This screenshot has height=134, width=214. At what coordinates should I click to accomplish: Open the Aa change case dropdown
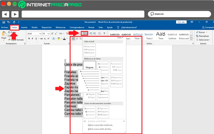61,33
